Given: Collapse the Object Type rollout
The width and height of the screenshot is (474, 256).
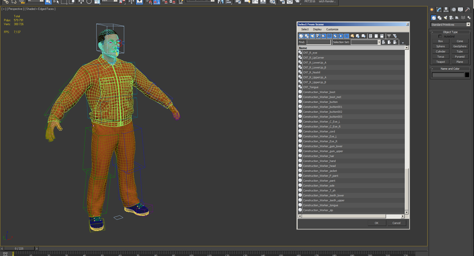Looking at the screenshot, I should 450,32.
